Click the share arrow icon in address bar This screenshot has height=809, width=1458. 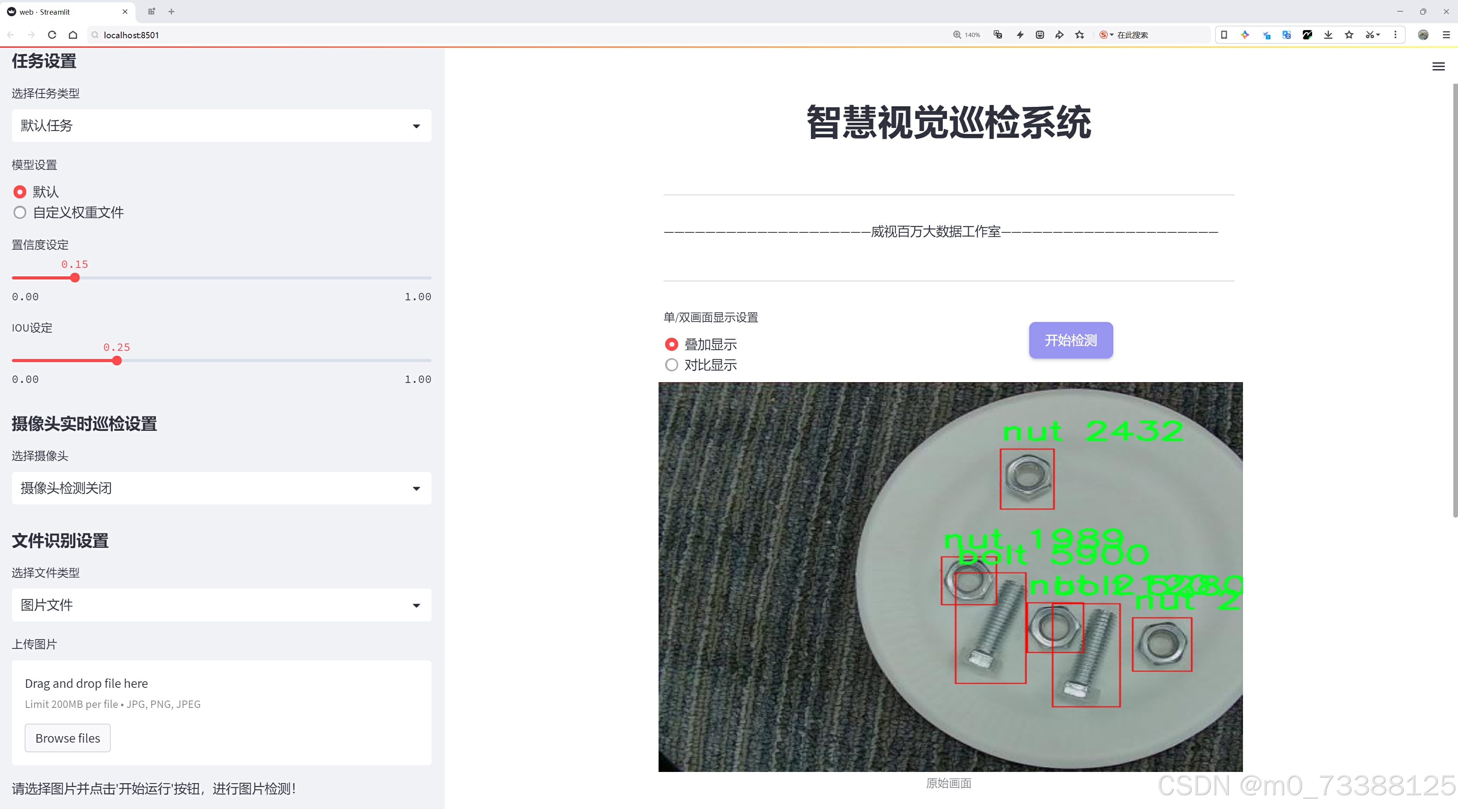[x=1059, y=35]
